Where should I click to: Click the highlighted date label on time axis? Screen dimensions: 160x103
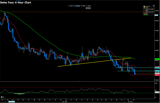pos(11,102)
